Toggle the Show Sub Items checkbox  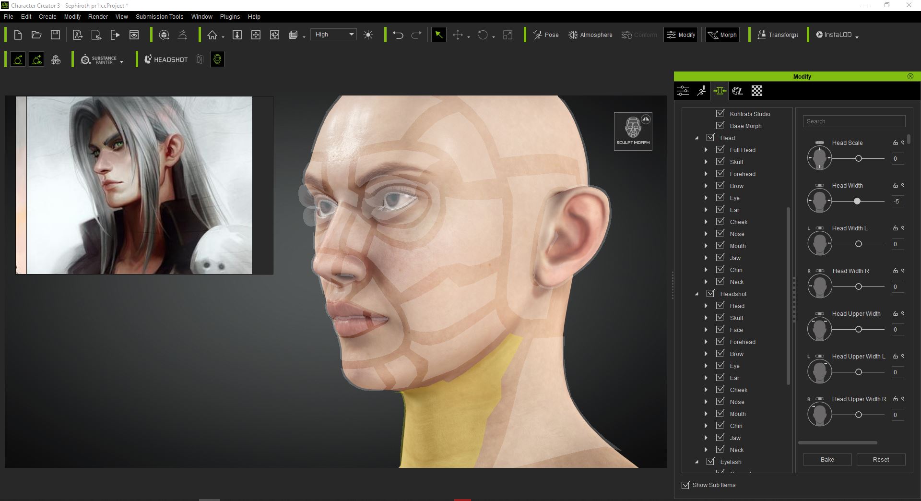[x=685, y=485]
